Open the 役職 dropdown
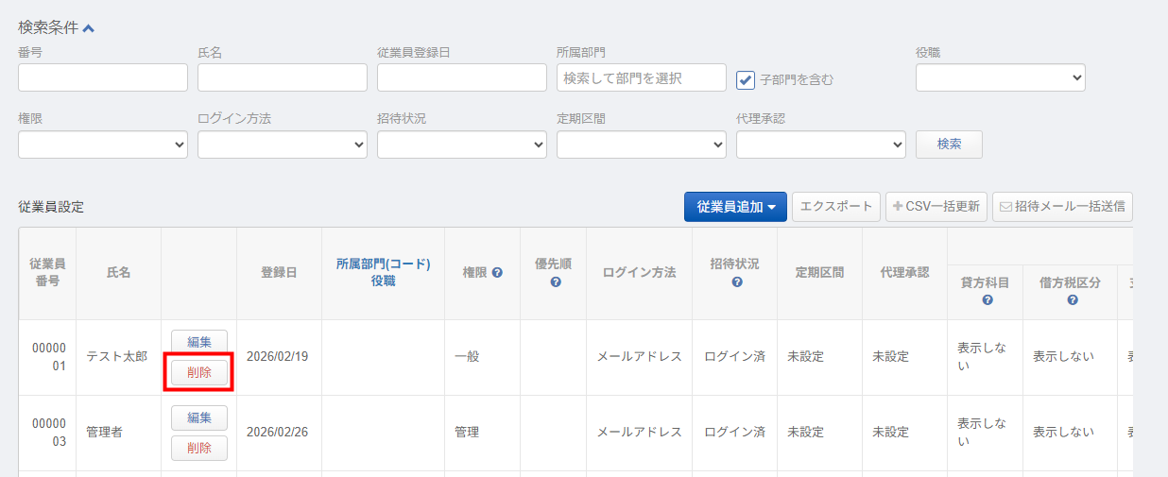Image resolution: width=1168 pixels, height=477 pixels. coord(1000,77)
